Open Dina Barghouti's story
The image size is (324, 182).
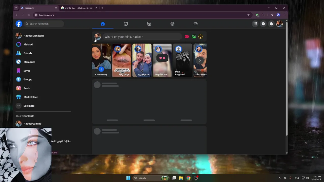coord(183,60)
